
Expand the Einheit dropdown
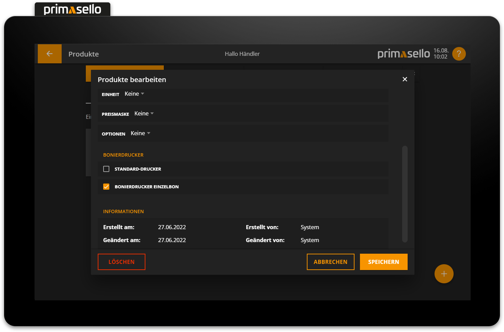click(134, 94)
